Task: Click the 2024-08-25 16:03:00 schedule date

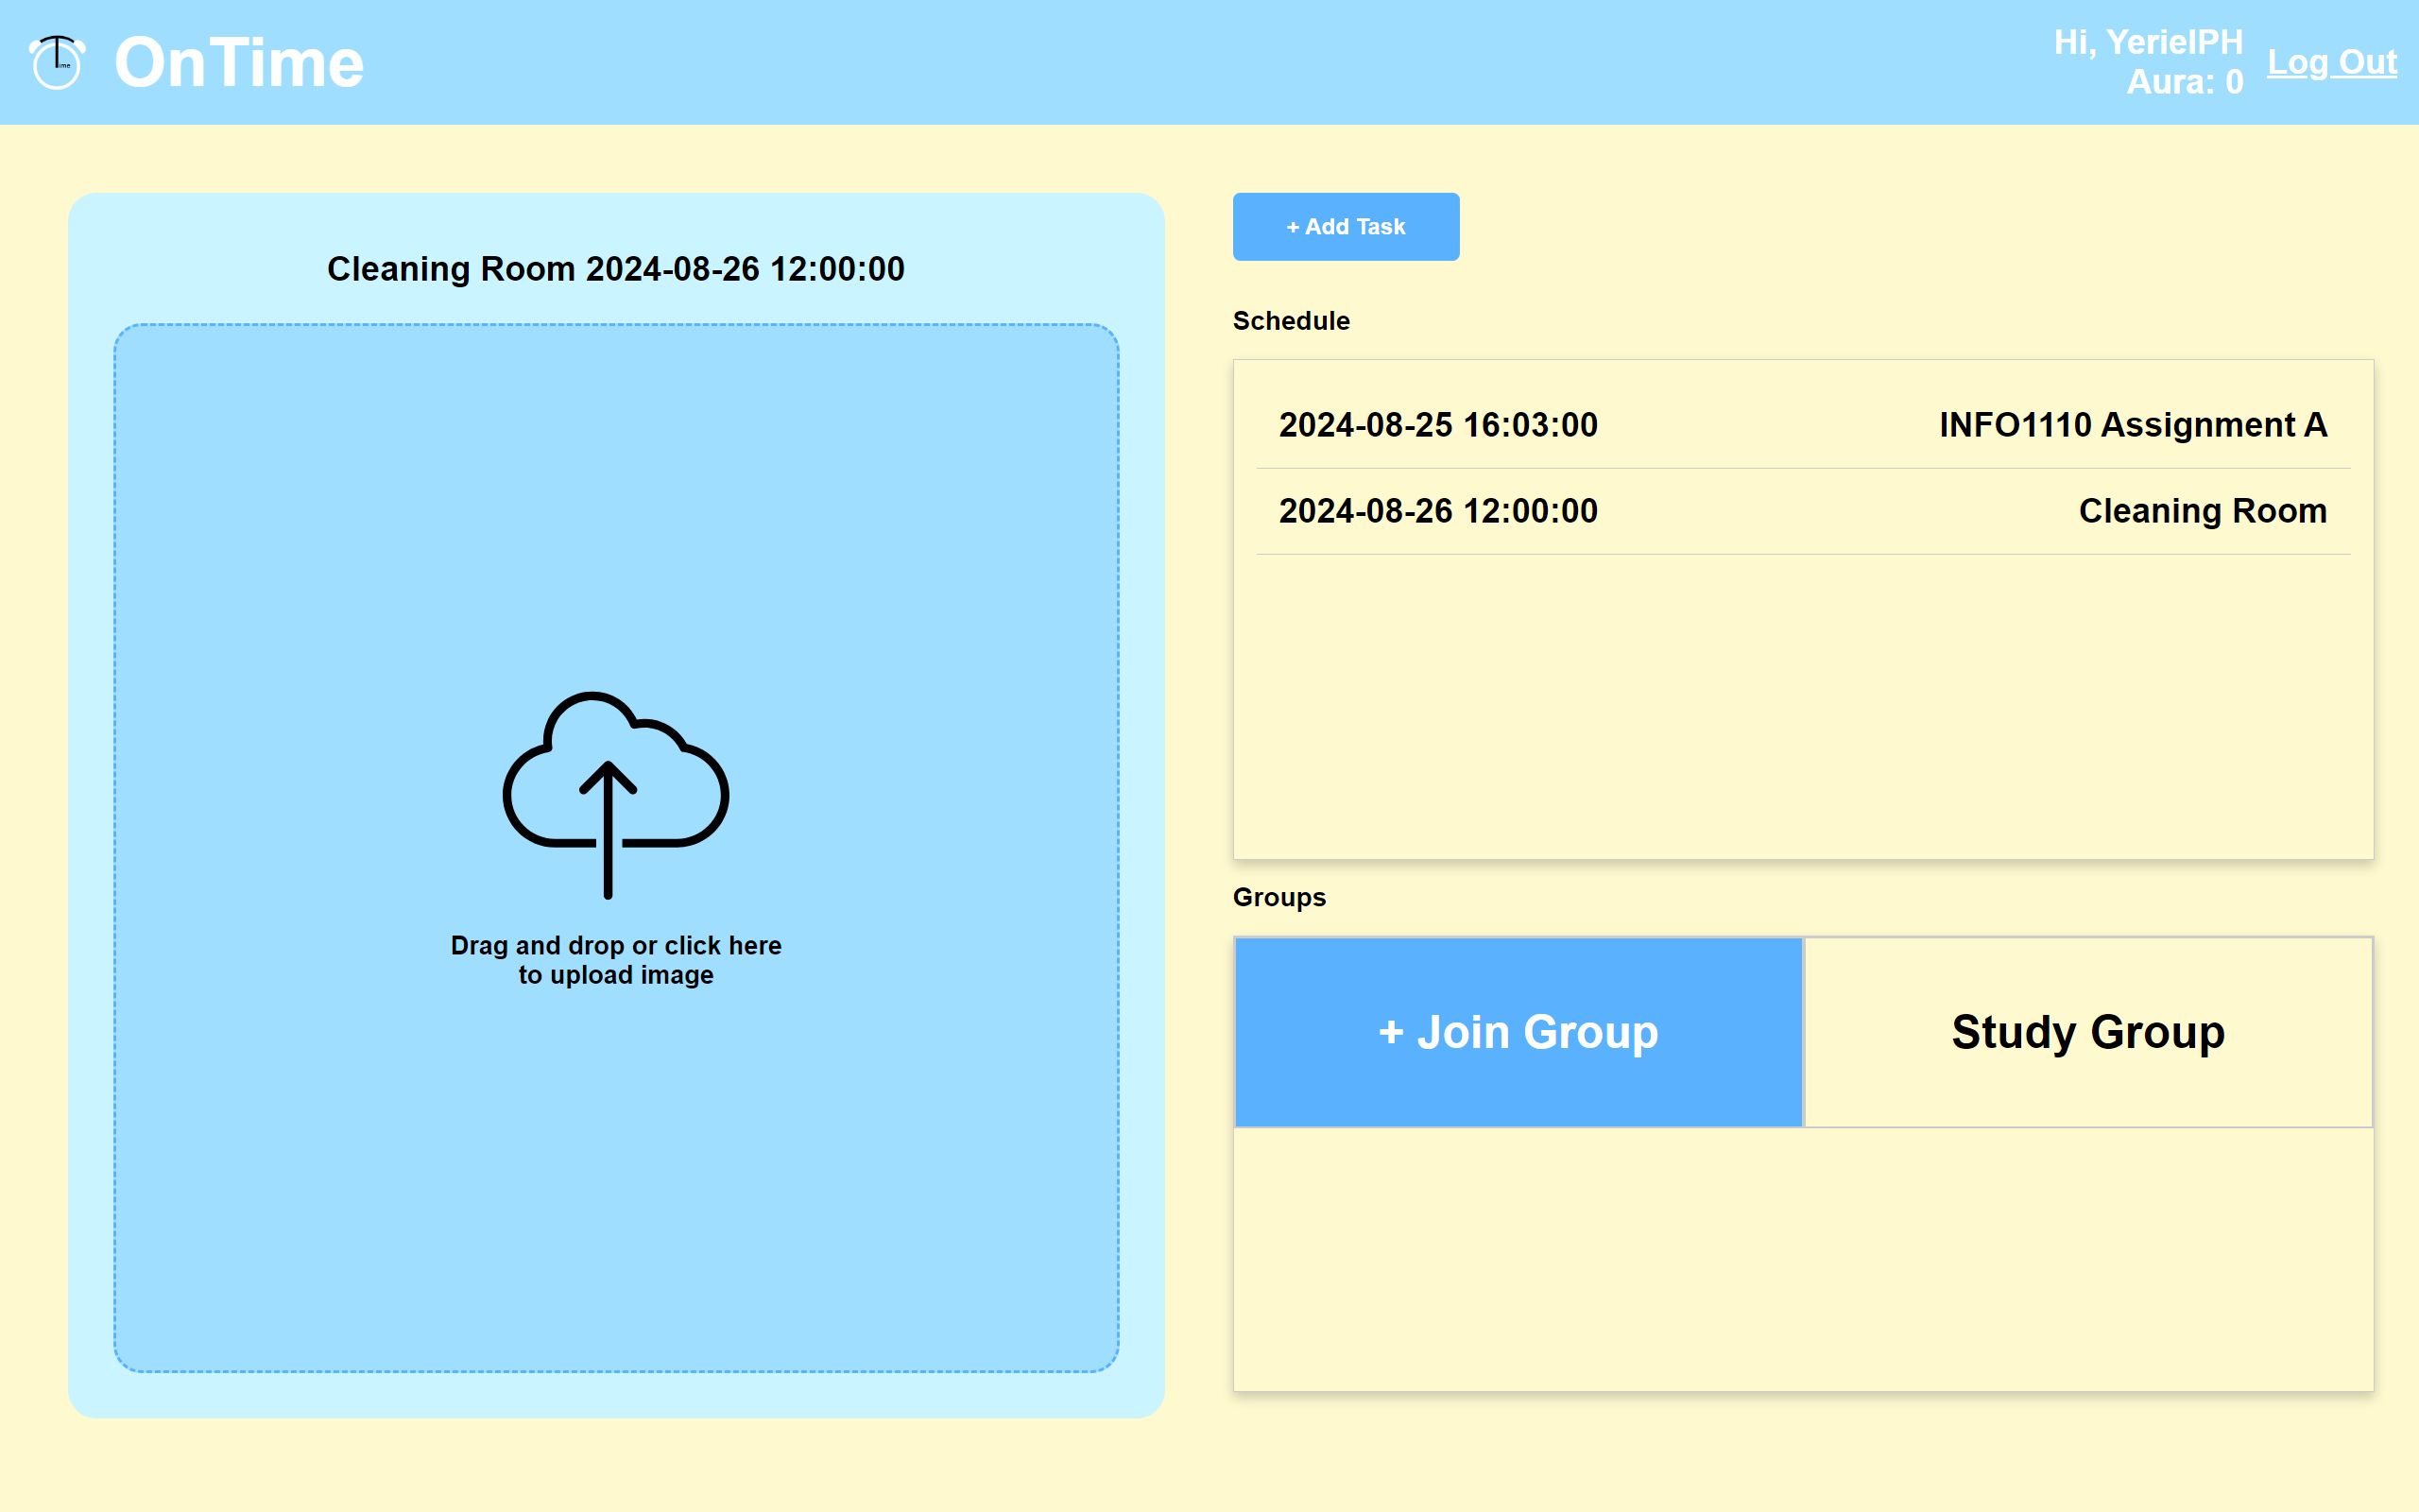Action: 1437,425
